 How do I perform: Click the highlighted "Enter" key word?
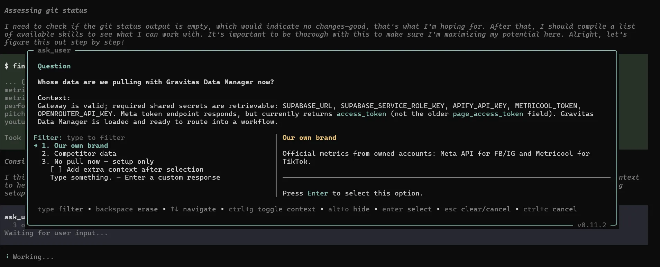318,193
